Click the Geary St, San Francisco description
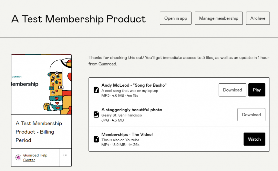This screenshot has height=171, width=278. point(121,115)
